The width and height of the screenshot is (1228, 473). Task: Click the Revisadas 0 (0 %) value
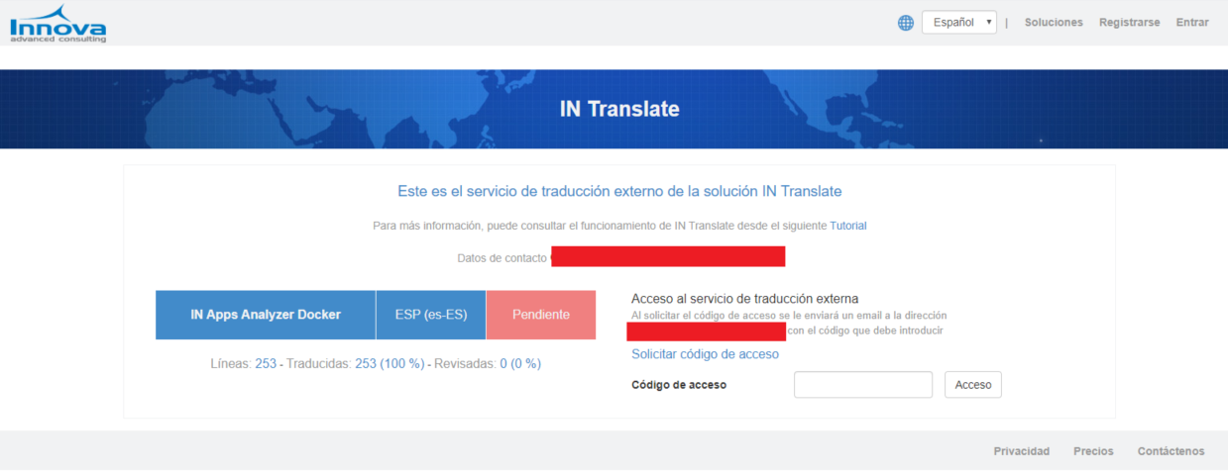click(x=520, y=364)
